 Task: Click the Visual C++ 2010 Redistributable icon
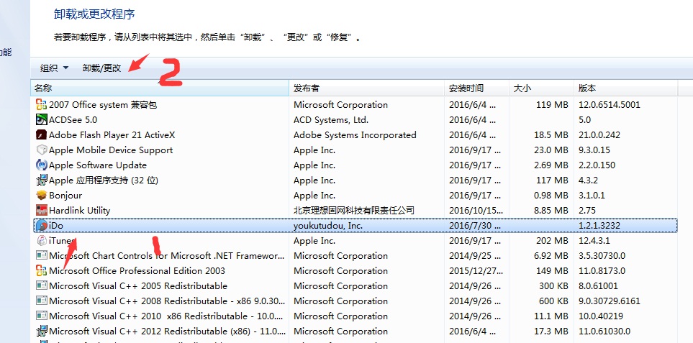click(41, 316)
